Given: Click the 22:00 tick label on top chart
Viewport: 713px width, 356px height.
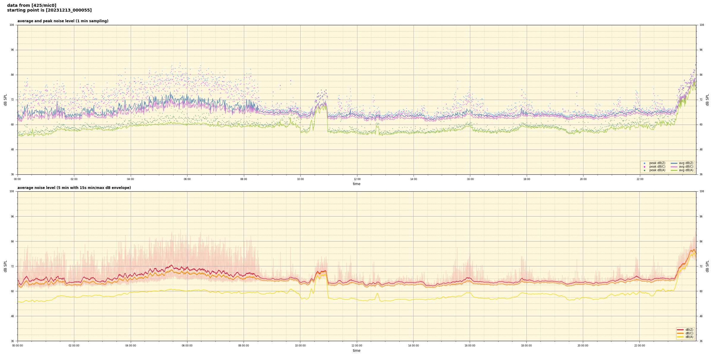Looking at the screenshot, I should pyautogui.click(x=640, y=179).
